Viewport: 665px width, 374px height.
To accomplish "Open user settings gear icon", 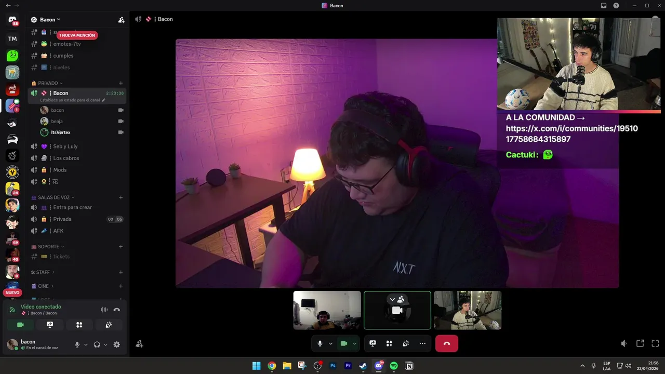I will pos(116,344).
